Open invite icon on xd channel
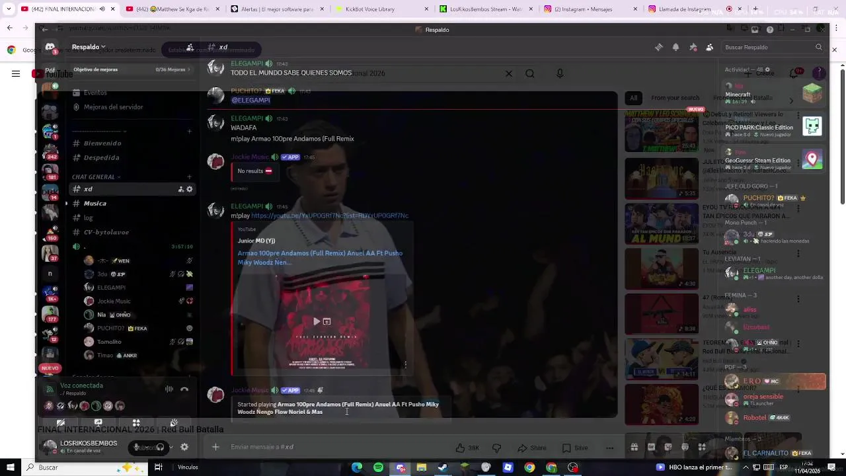The image size is (846, 476). pyautogui.click(x=180, y=189)
